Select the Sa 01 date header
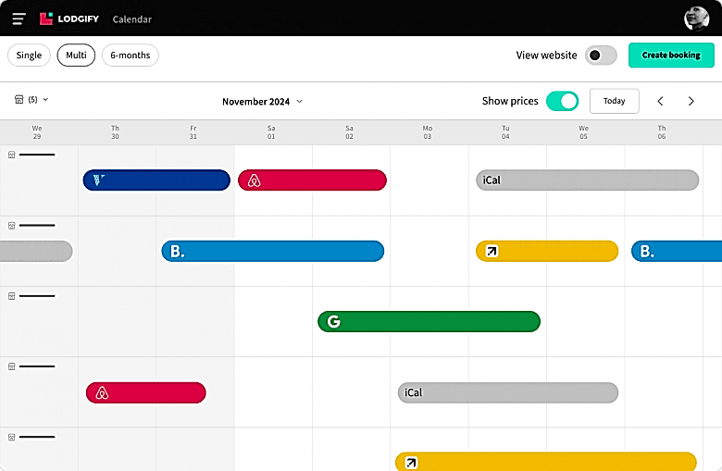 point(271,132)
